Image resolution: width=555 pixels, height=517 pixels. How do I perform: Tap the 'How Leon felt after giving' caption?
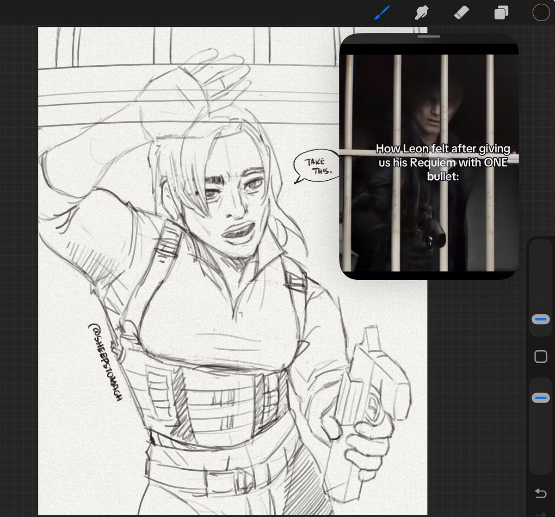(443, 149)
